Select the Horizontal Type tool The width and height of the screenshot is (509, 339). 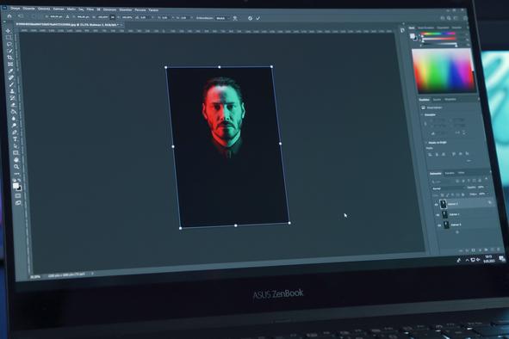15,139
